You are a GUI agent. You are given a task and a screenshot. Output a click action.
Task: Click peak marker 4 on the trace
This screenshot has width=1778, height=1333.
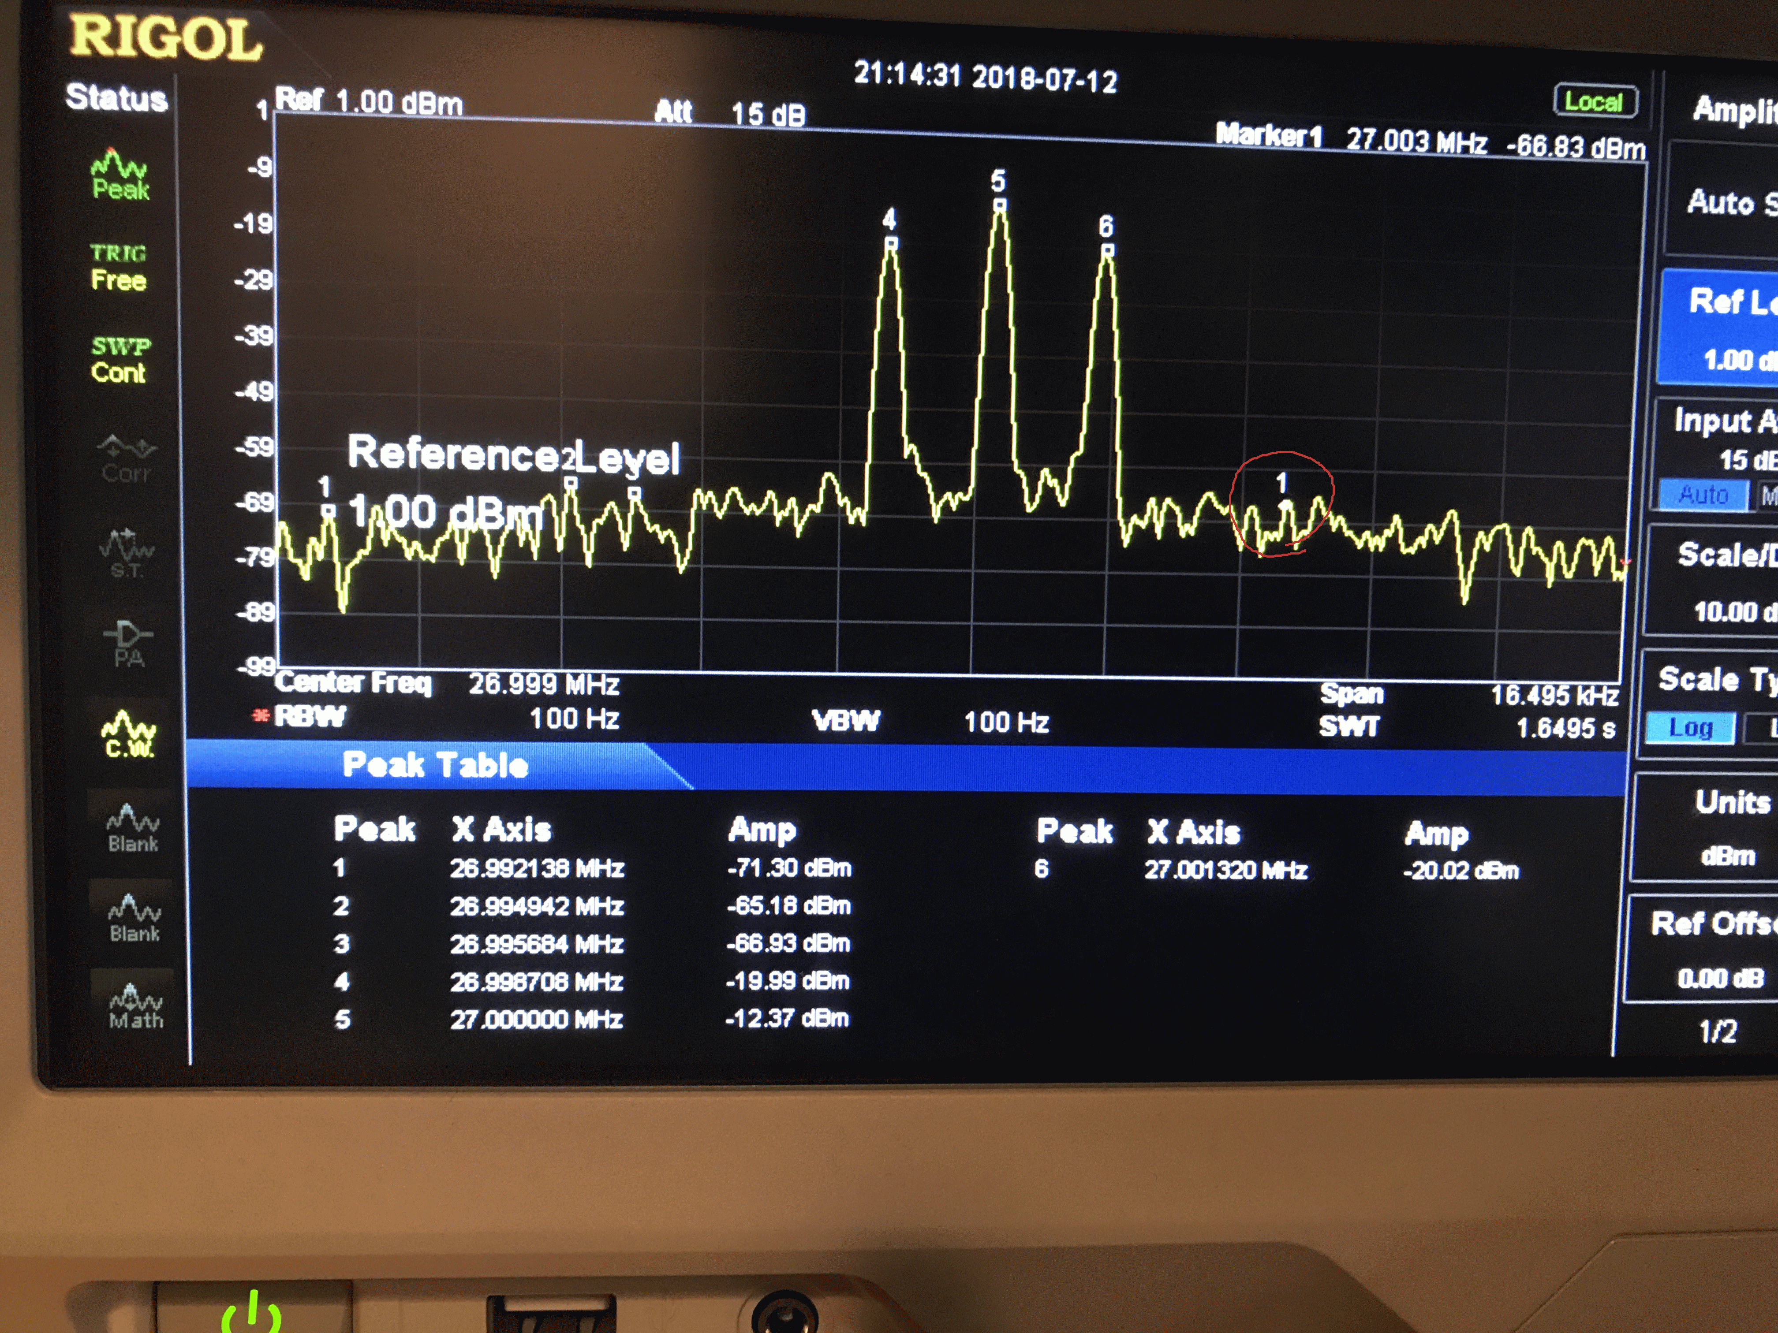[890, 230]
